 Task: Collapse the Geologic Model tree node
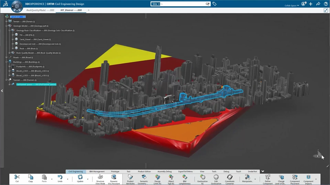pyautogui.click(x=7, y=26)
